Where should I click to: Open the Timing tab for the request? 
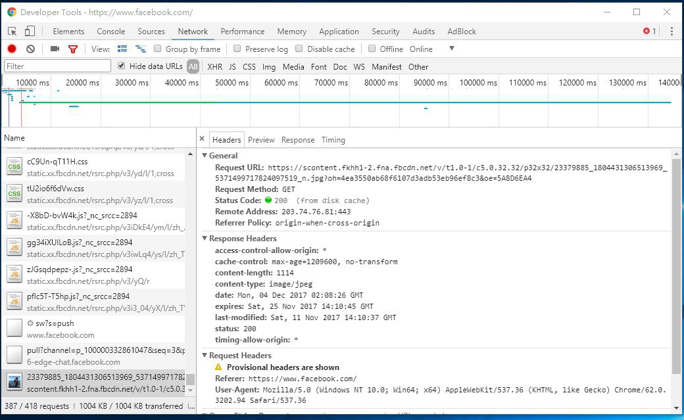click(333, 140)
